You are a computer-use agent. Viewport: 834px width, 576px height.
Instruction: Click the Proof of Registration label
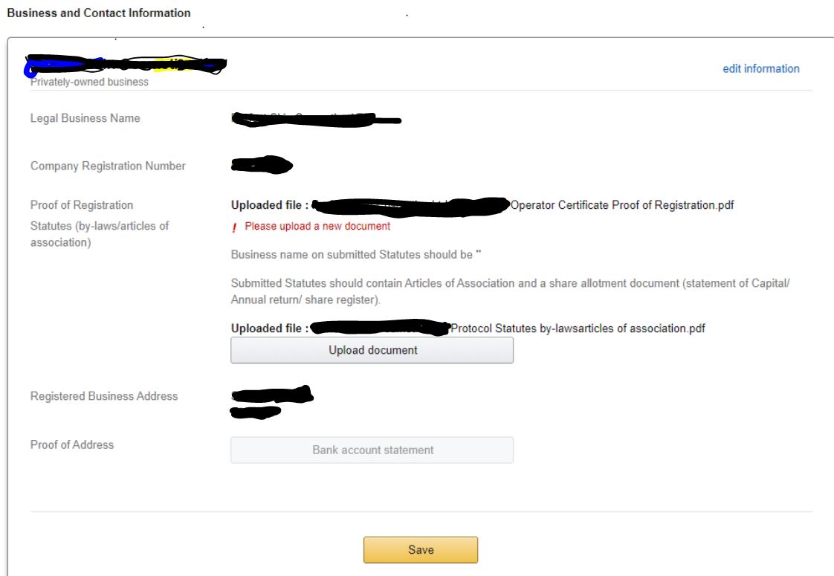click(x=82, y=205)
